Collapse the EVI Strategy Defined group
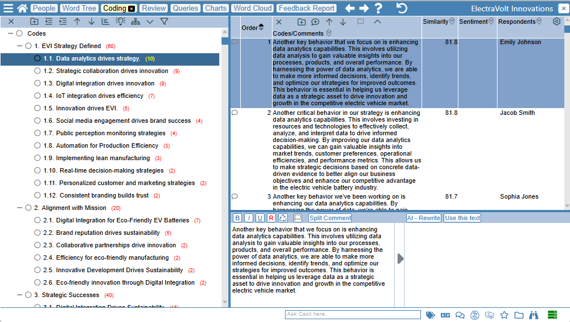Image resolution: width=570 pixels, height=322 pixels. tap(20, 46)
